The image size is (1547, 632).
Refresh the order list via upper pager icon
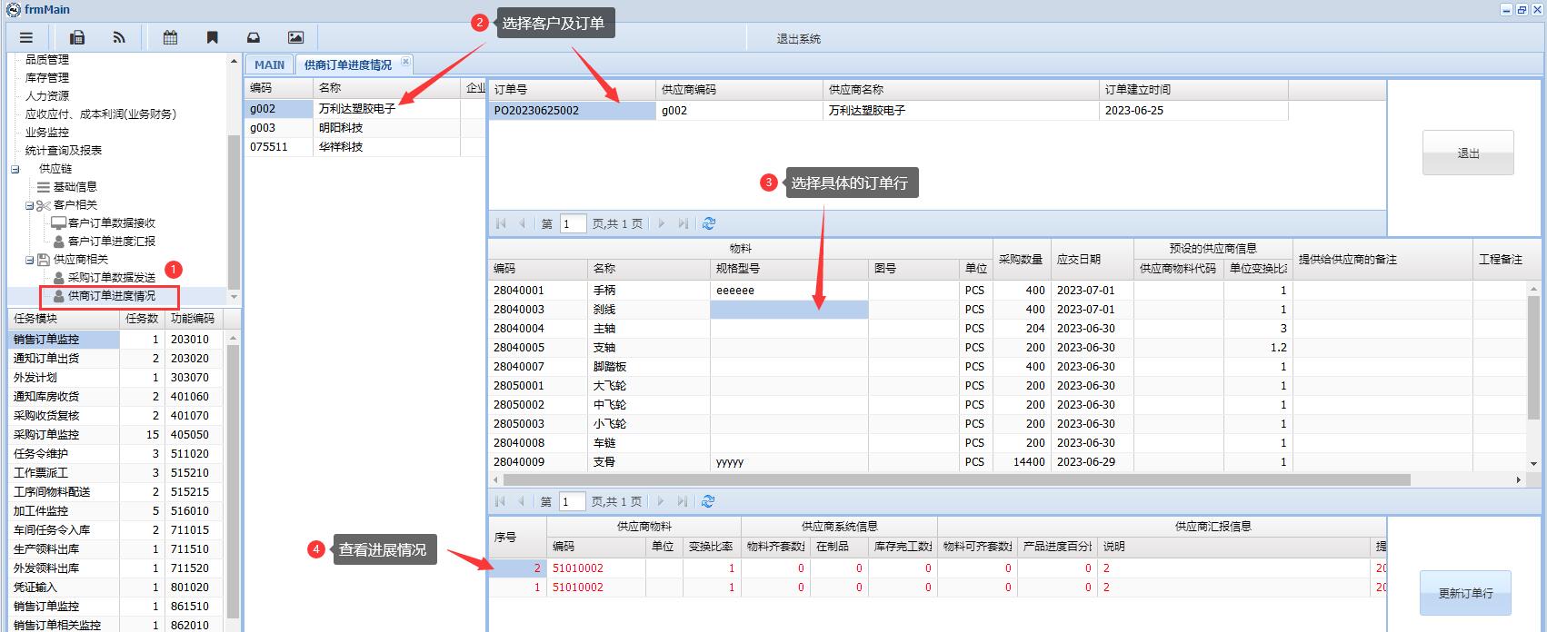(709, 223)
